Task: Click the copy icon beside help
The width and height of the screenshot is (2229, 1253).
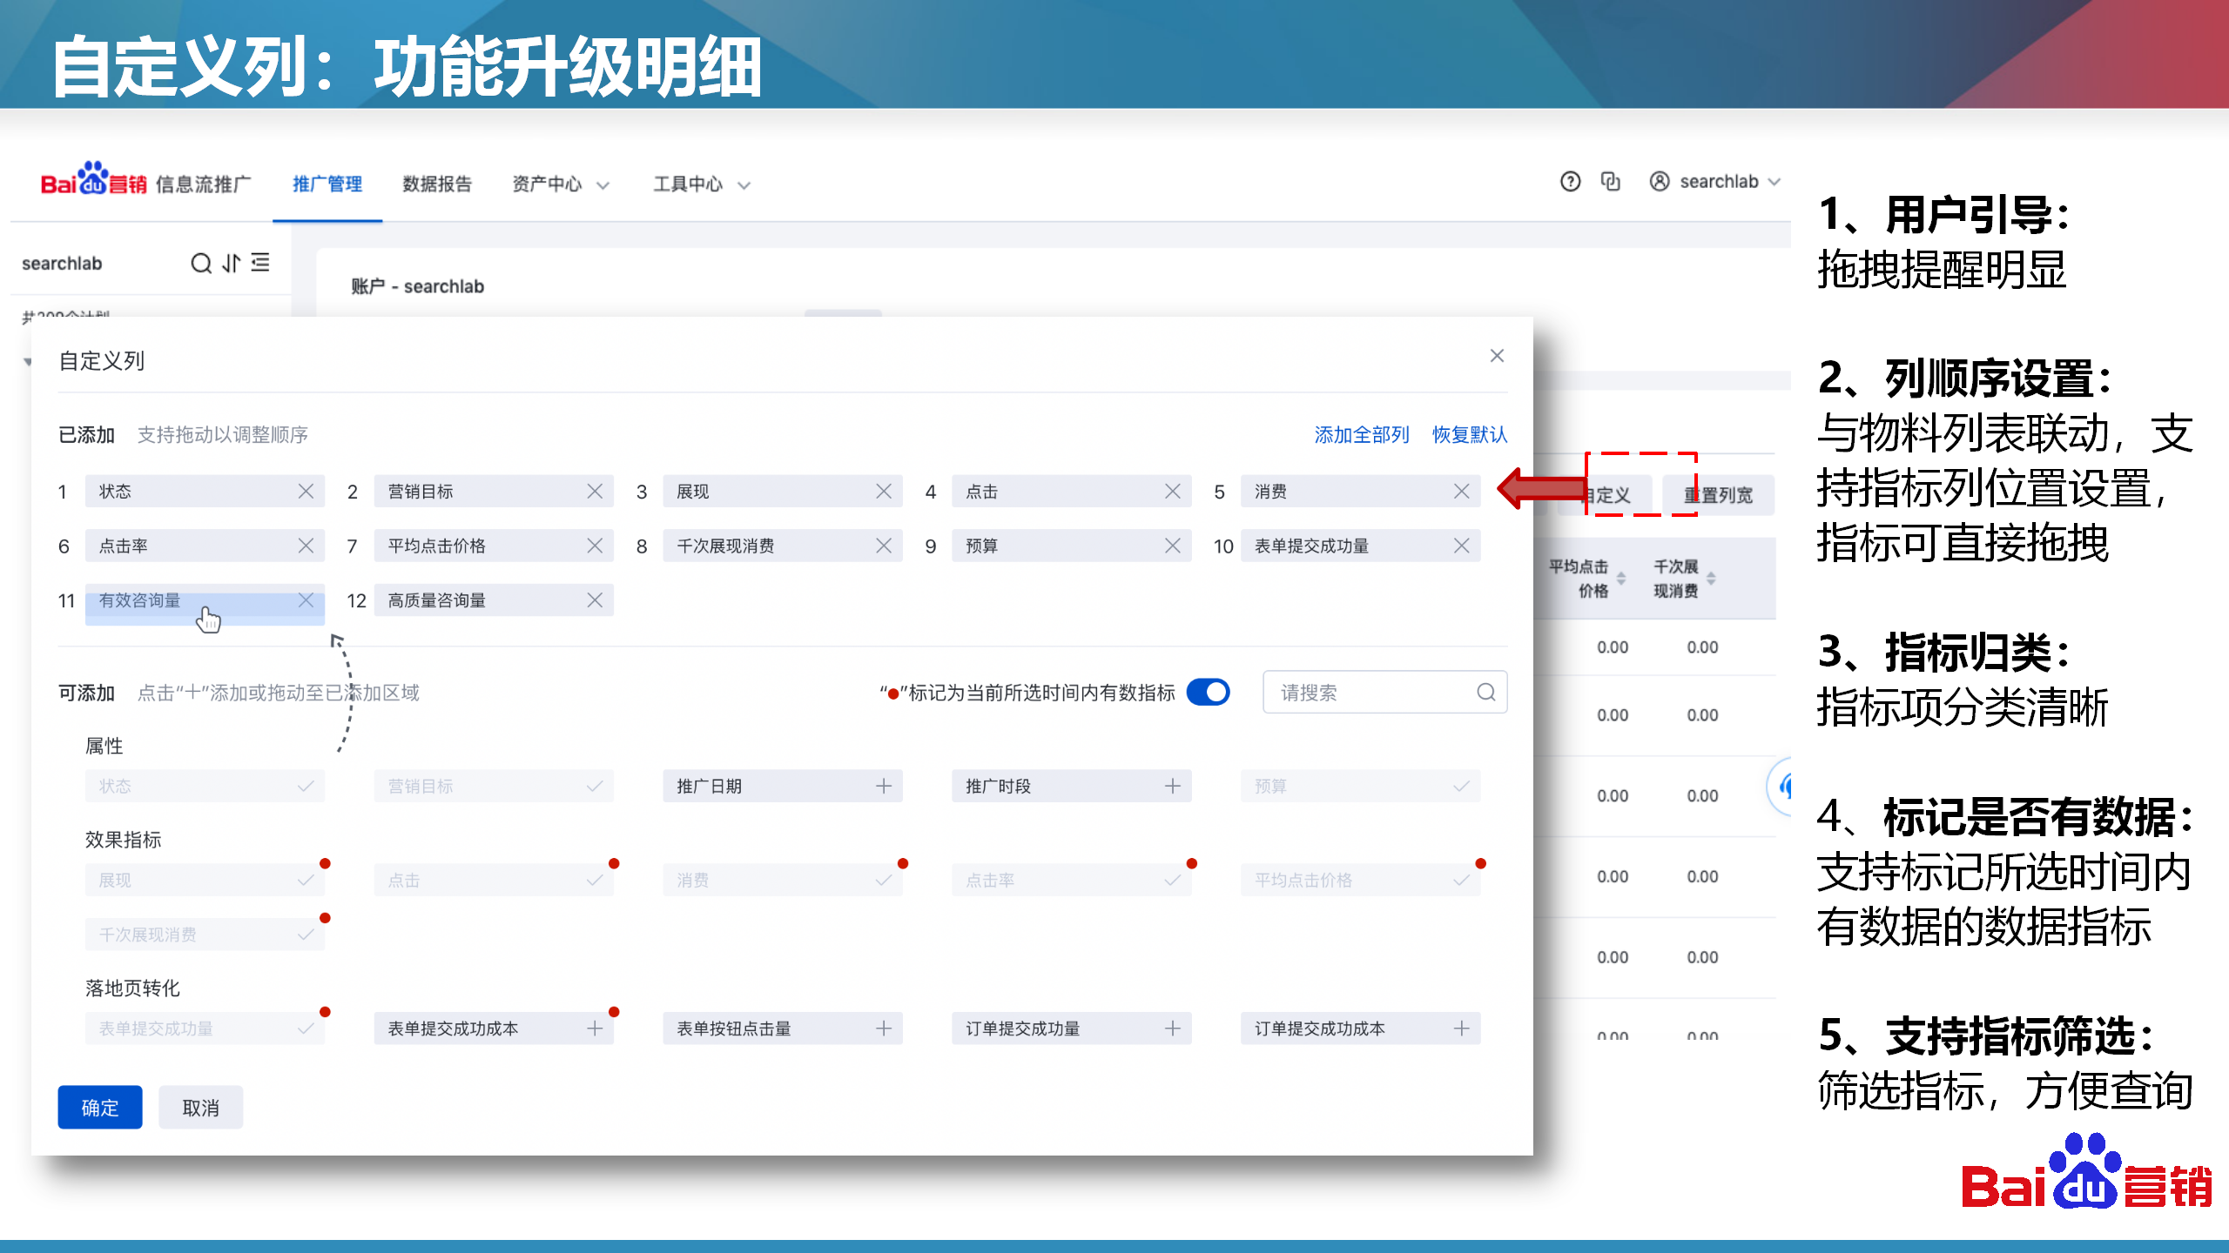Action: [x=1611, y=182]
